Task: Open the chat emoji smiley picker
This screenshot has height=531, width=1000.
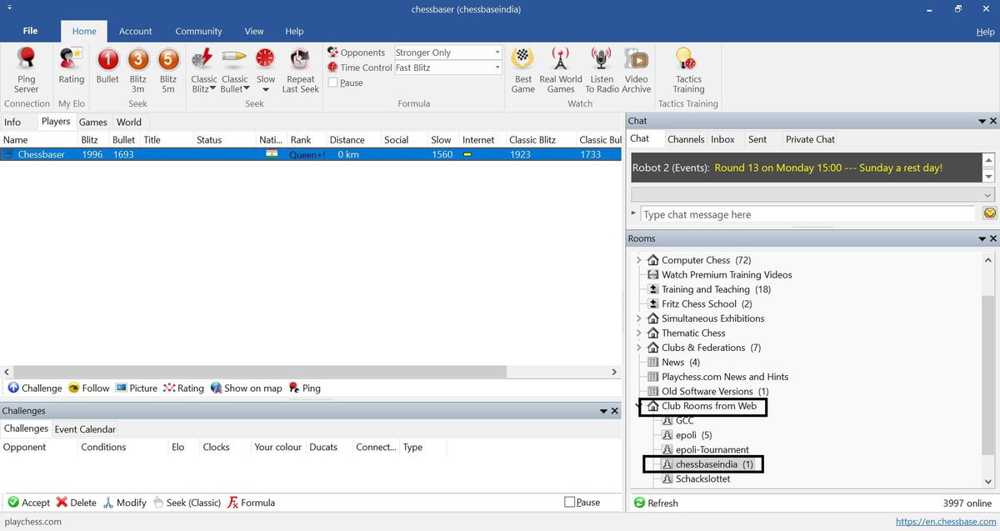Action: tap(990, 214)
